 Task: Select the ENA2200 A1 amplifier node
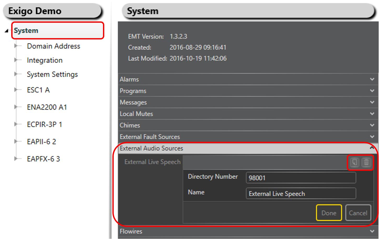point(47,107)
